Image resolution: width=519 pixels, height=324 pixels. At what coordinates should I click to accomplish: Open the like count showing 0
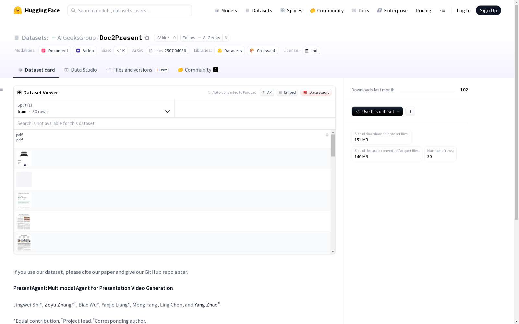pos(174,38)
